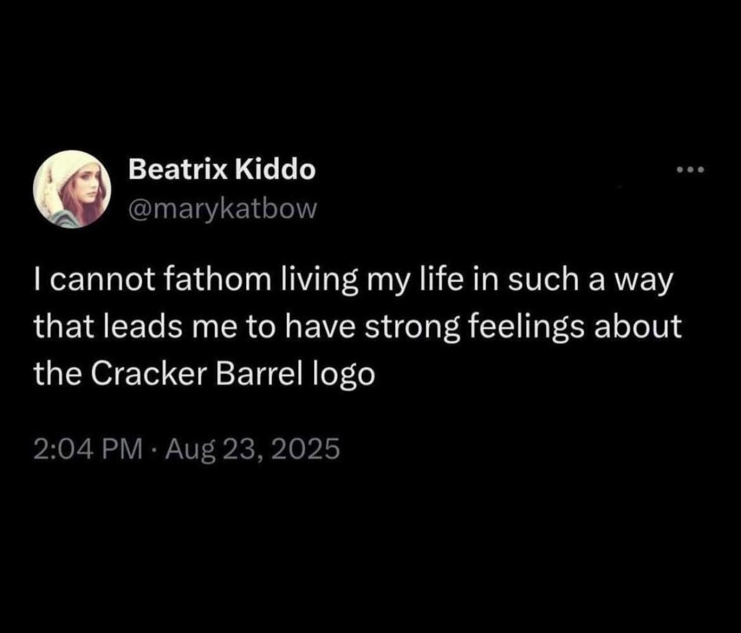Click the tweet line starting "that leads me"
Screen dimensions: 741x633
(358, 328)
